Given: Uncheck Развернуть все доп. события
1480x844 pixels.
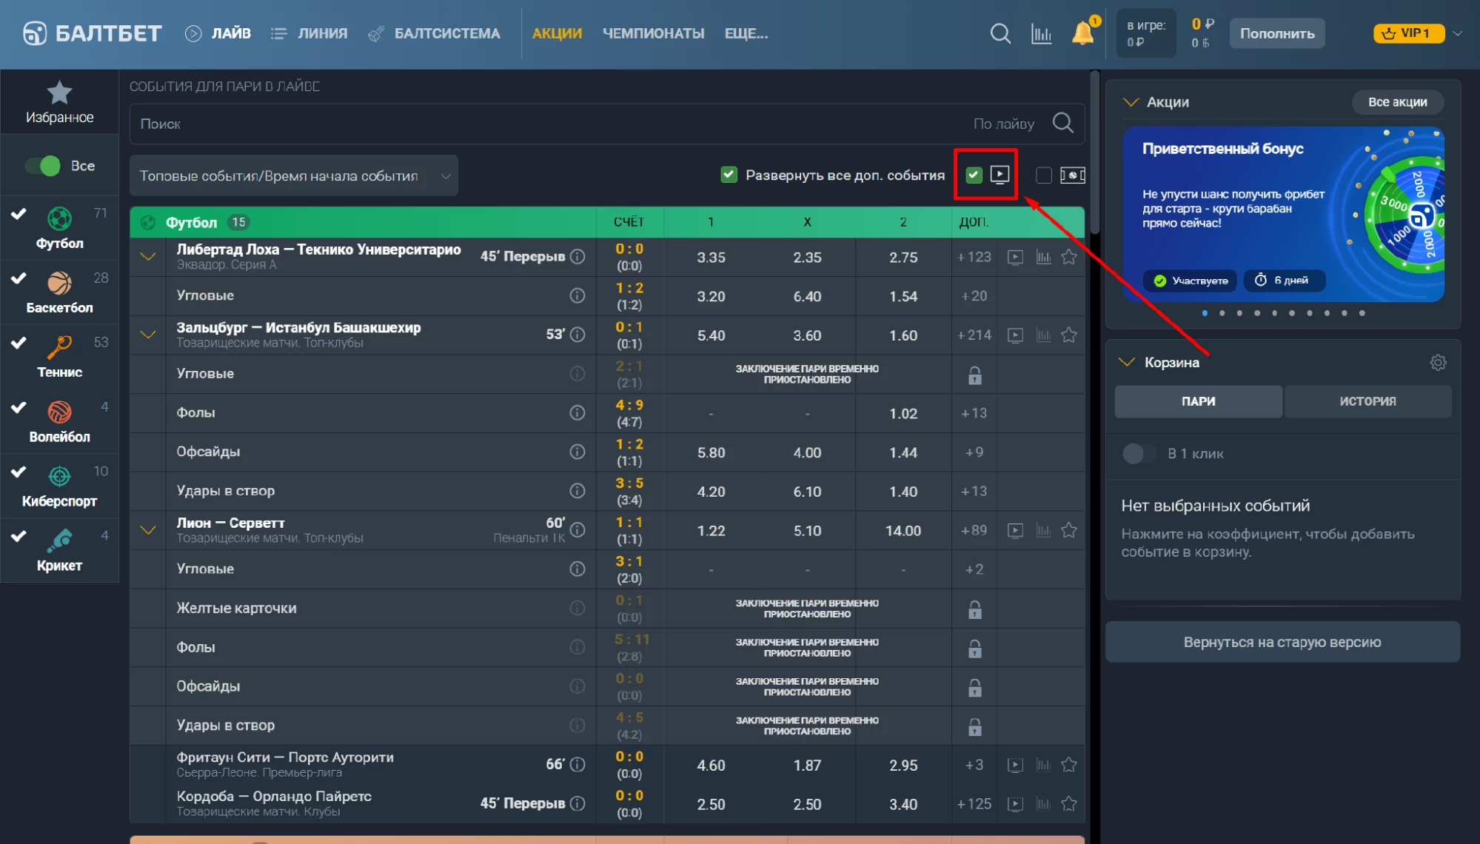Looking at the screenshot, I should pos(729,175).
